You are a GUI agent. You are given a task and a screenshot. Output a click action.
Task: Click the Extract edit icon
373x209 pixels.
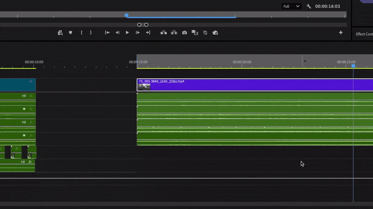174,33
